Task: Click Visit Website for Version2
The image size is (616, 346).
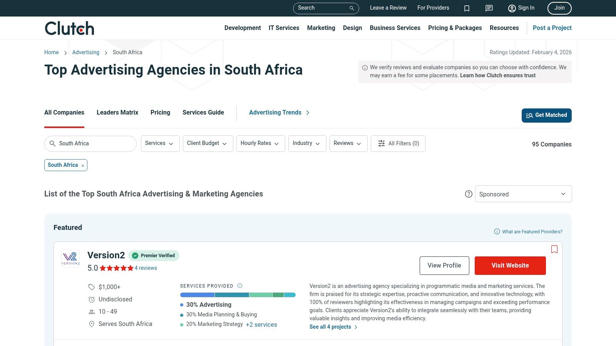Action: point(510,265)
